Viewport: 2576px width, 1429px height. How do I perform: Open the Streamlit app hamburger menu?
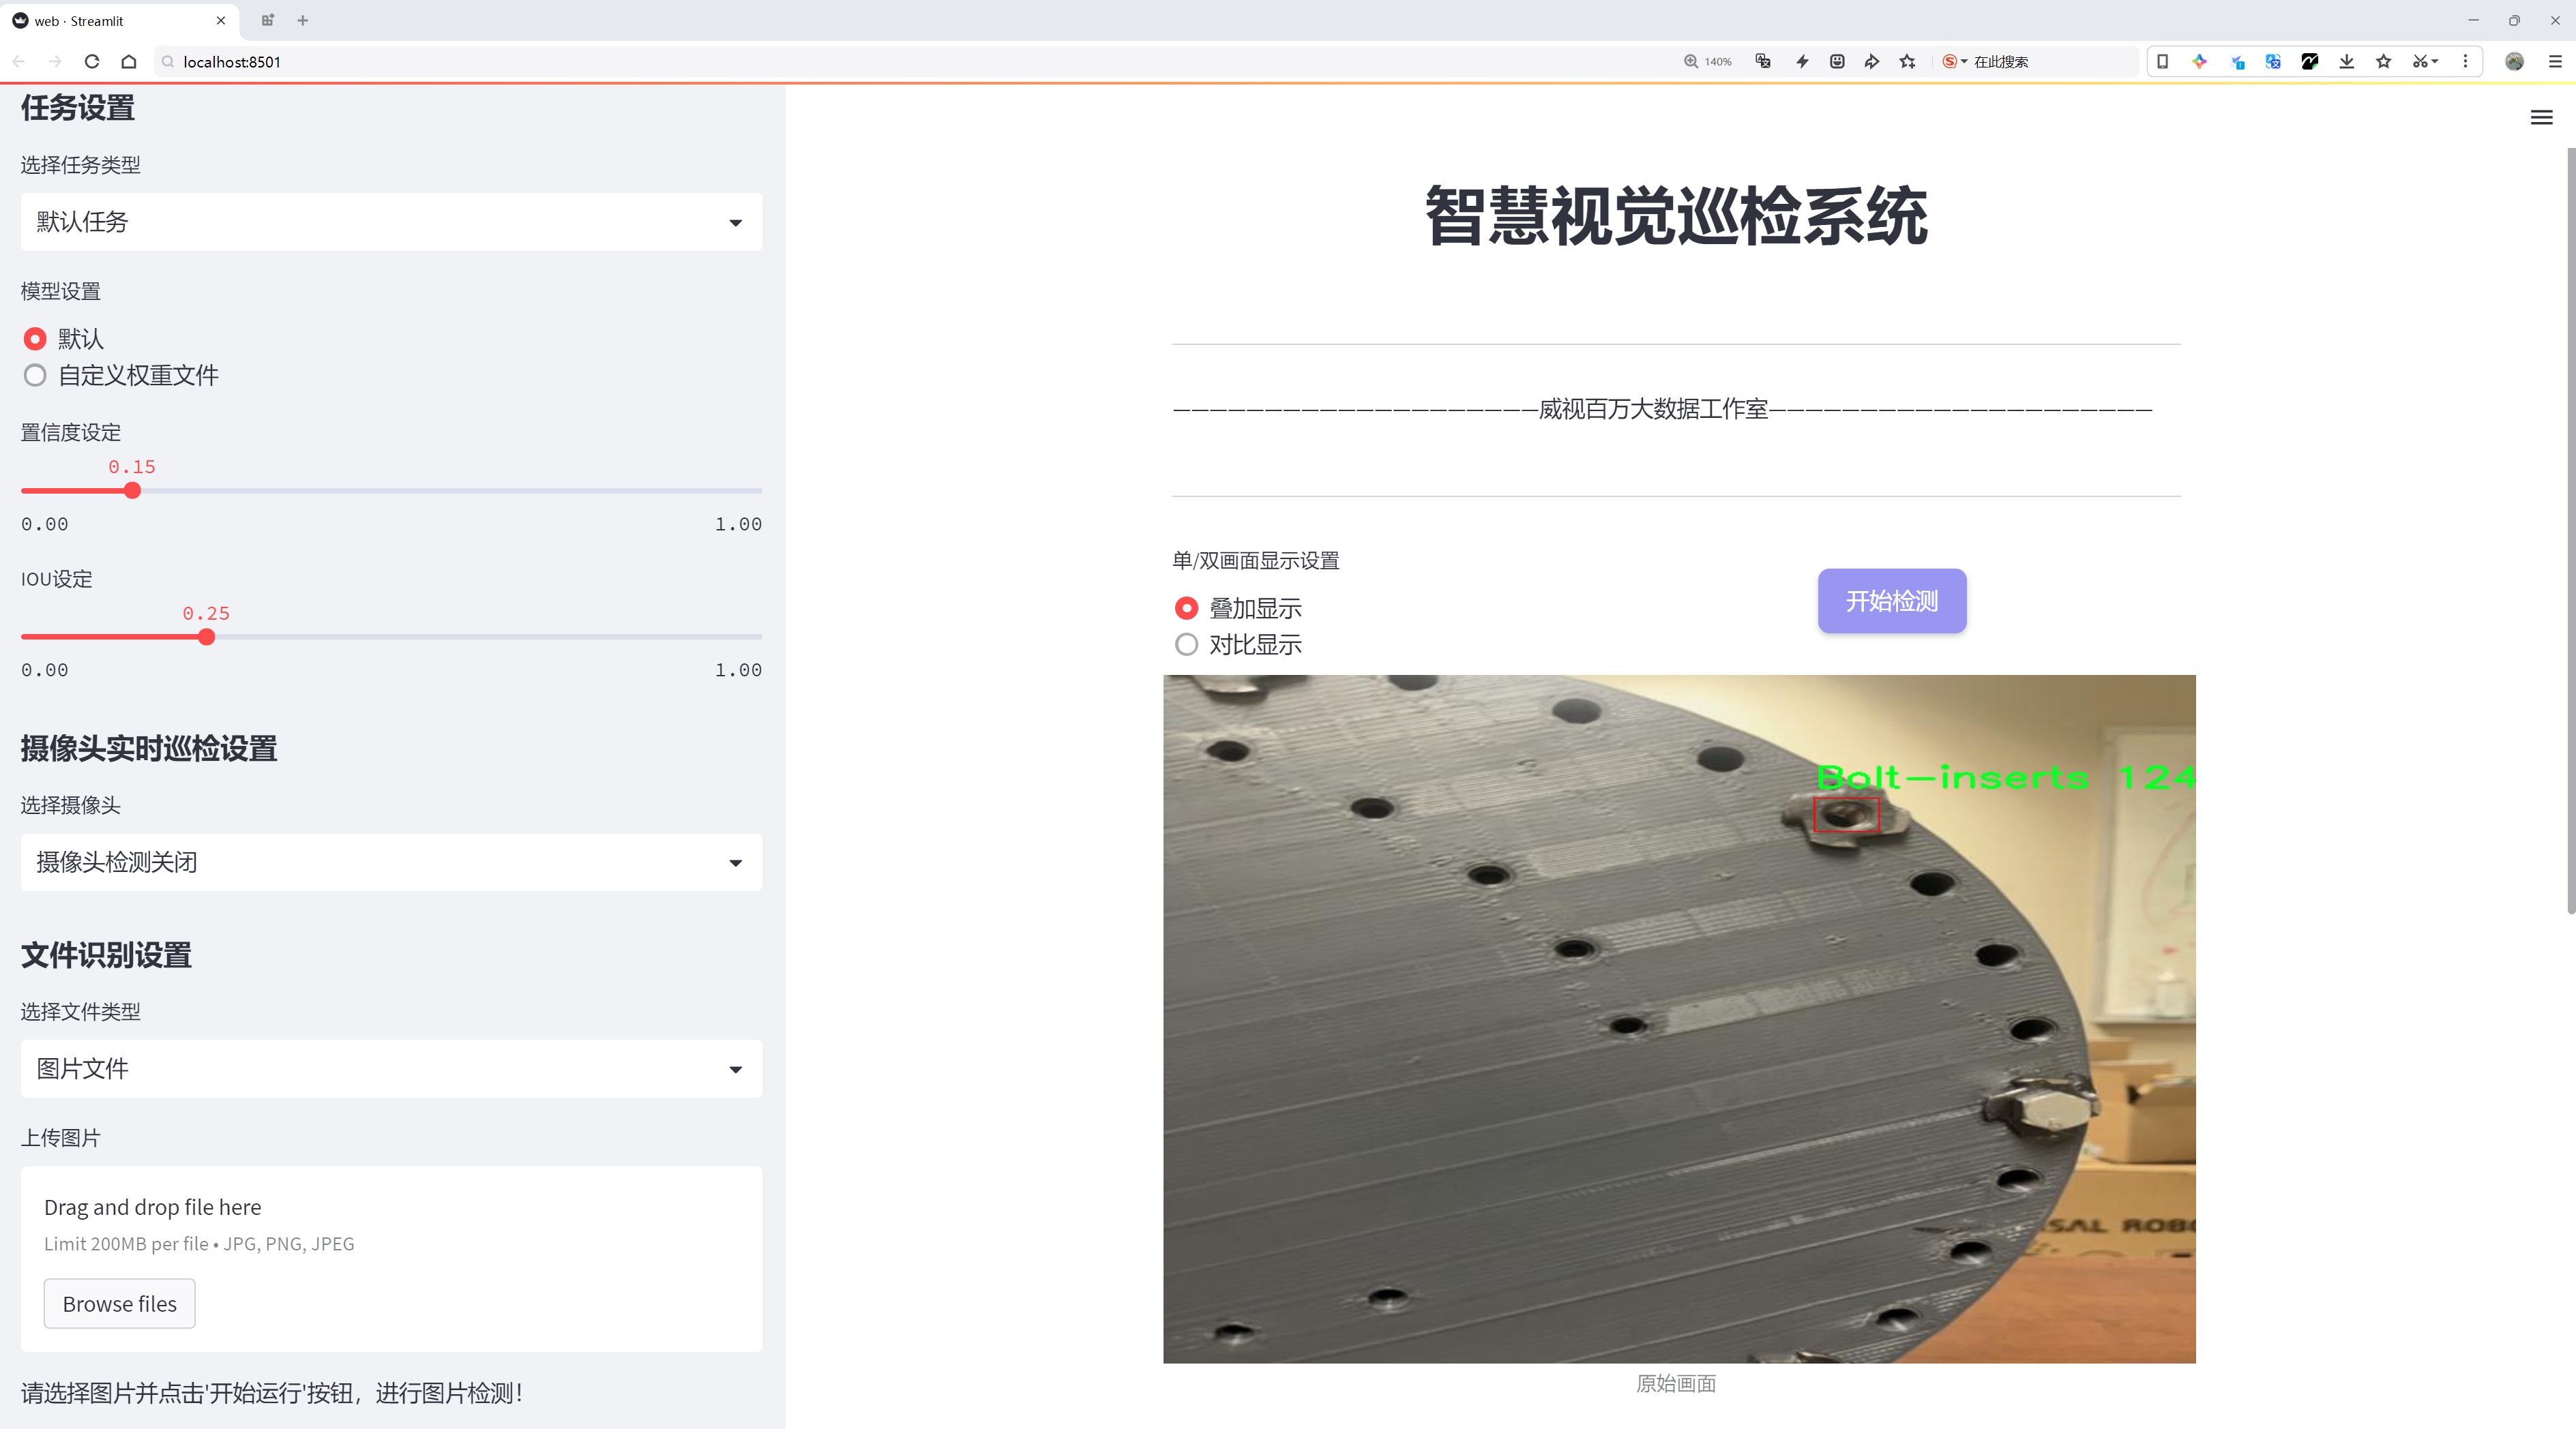tap(2541, 118)
